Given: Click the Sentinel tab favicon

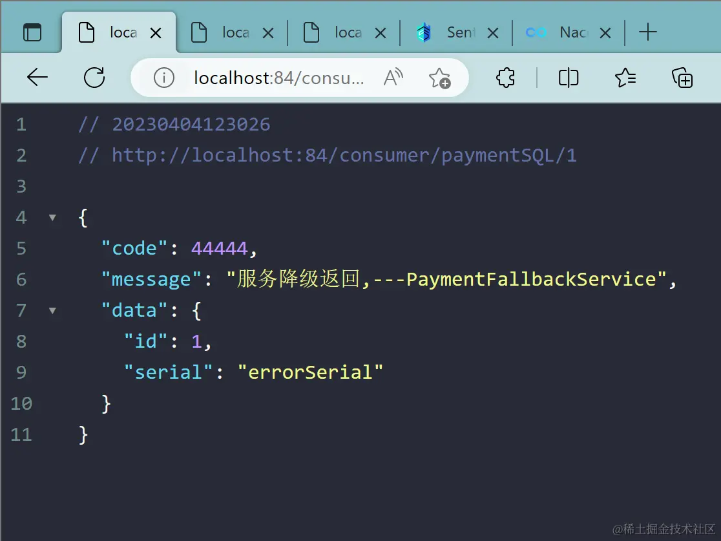Looking at the screenshot, I should point(424,33).
